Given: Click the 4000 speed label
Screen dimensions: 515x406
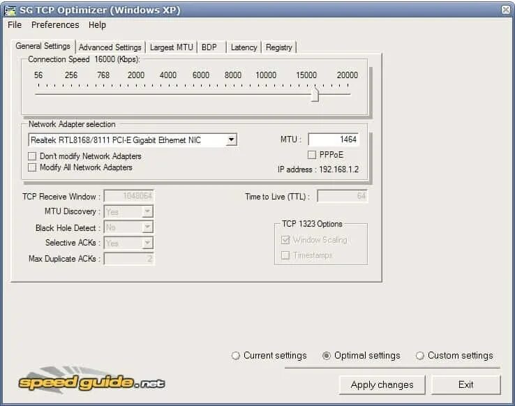Looking at the screenshot, I should click(168, 75).
